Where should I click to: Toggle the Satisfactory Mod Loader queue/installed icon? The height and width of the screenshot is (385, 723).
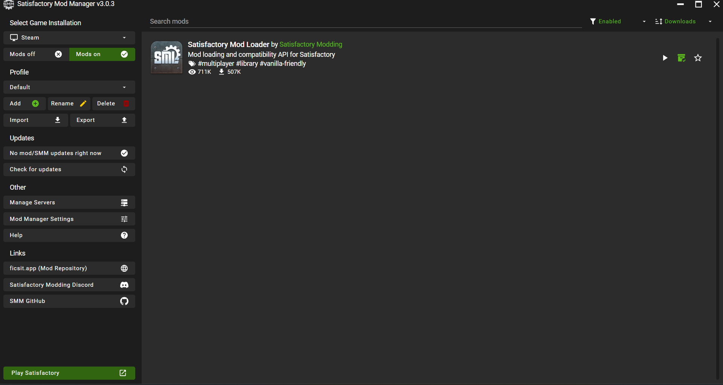tap(682, 58)
